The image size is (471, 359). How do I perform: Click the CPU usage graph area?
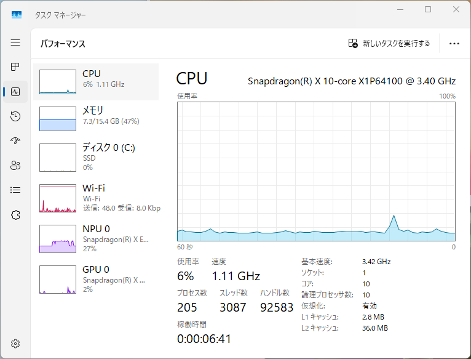pos(316,171)
